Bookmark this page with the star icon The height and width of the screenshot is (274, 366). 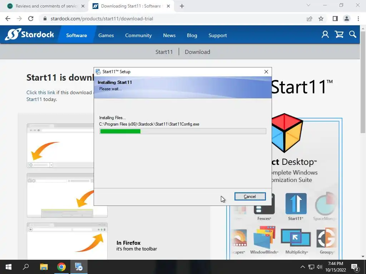[321, 19]
